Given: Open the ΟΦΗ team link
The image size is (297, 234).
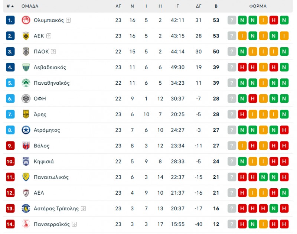Looking at the screenshot, I should pos(40,99).
